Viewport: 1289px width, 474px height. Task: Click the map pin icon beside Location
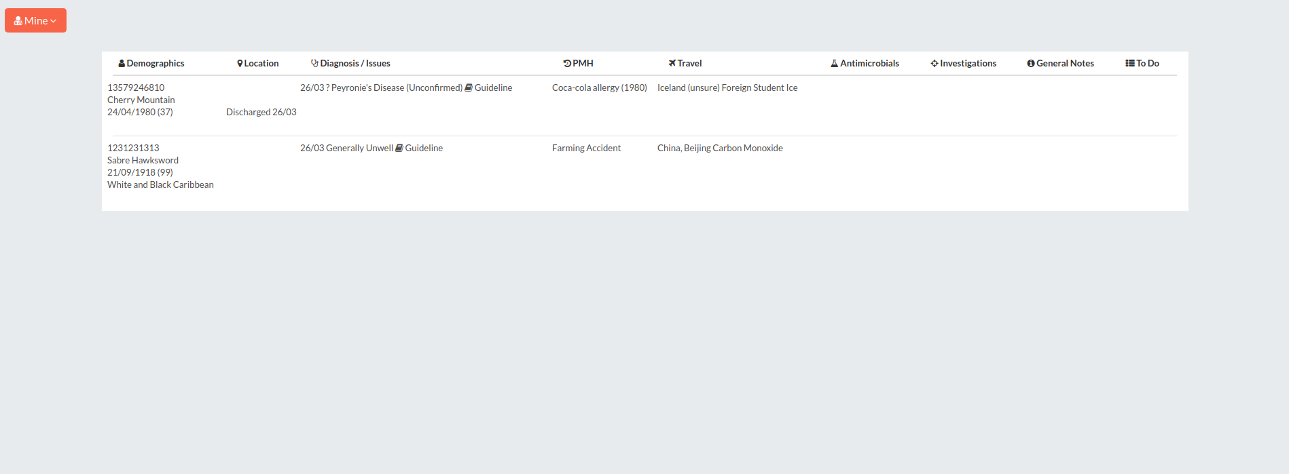(x=240, y=63)
